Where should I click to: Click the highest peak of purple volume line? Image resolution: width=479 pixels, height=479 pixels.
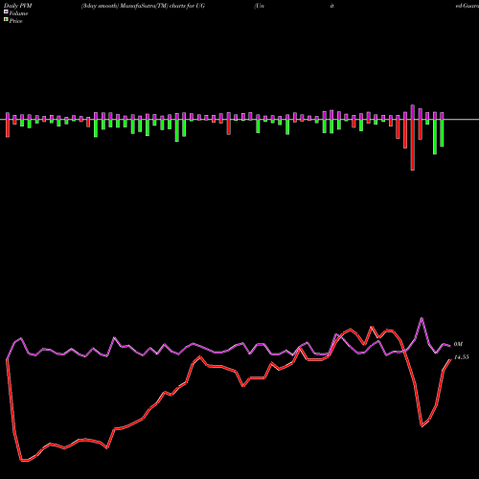[422, 318]
